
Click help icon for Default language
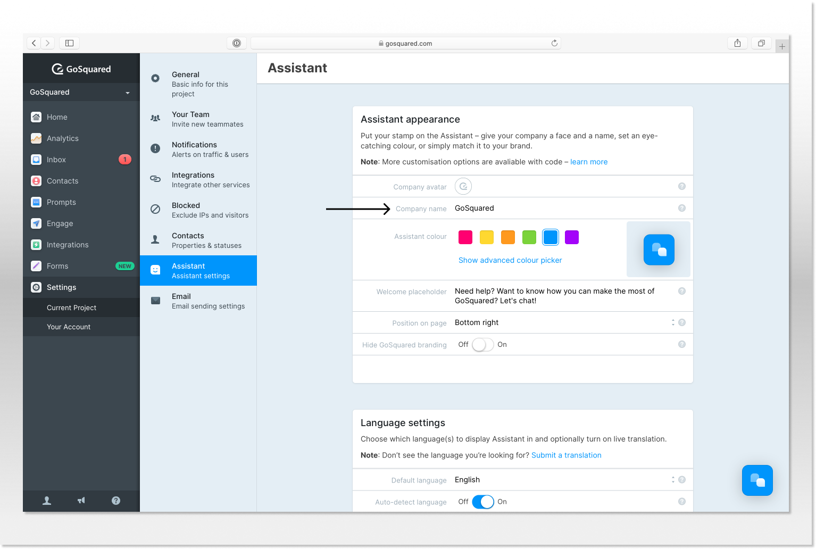pyautogui.click(x=682, y=480)
